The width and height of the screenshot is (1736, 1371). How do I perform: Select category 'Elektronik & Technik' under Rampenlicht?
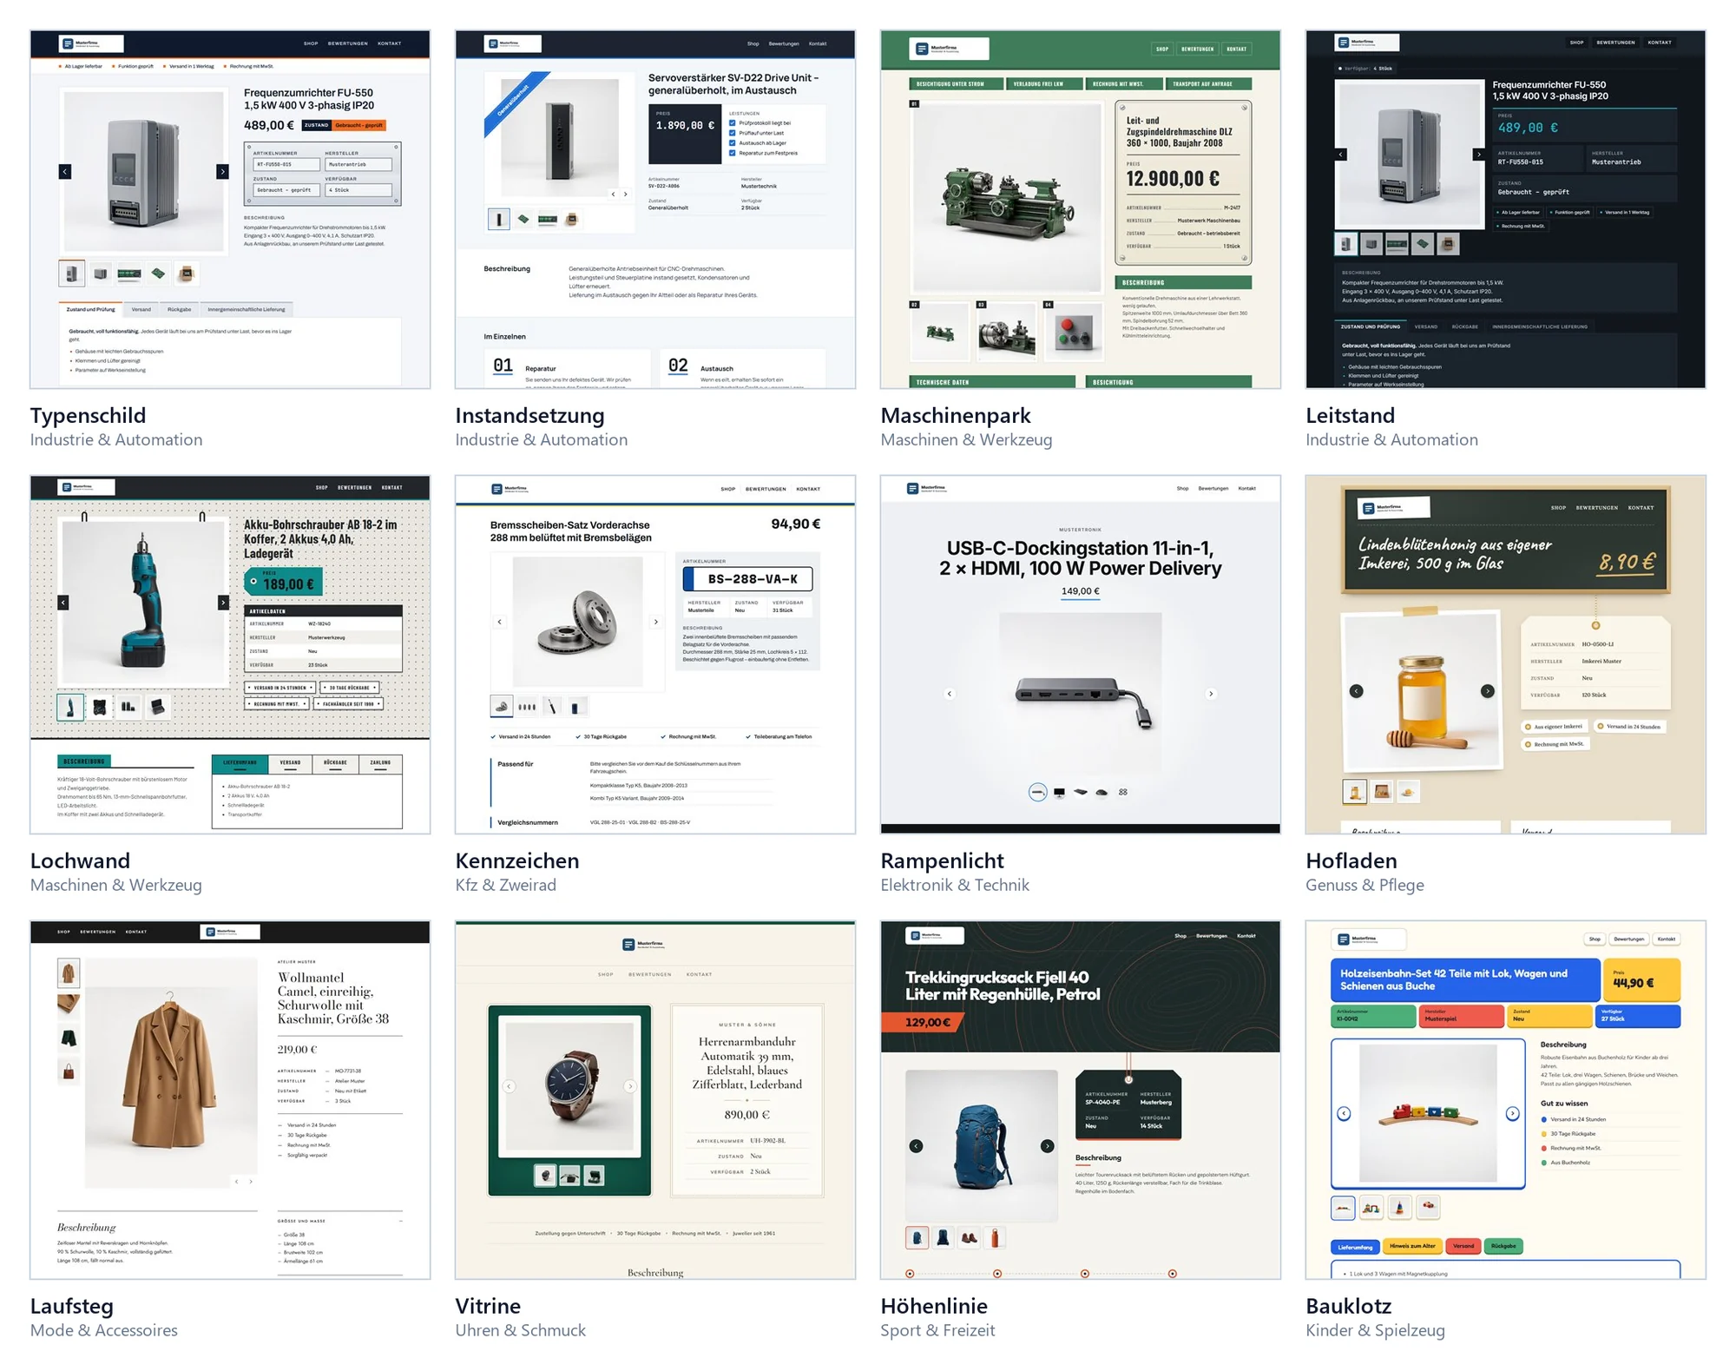[x=955, y=886]
